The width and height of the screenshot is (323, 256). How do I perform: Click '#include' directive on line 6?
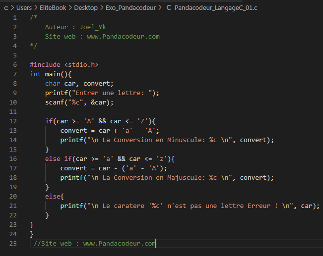point(45,65)
